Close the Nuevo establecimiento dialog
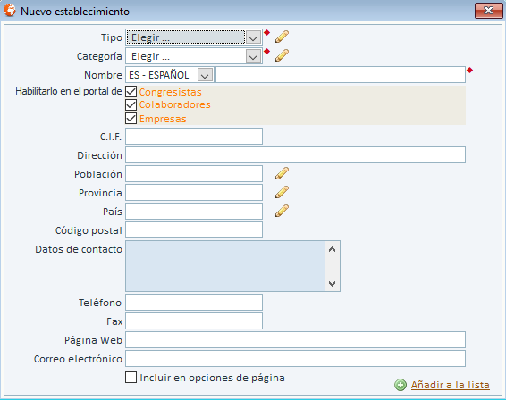Screen dimensions: 506x400 488,11
